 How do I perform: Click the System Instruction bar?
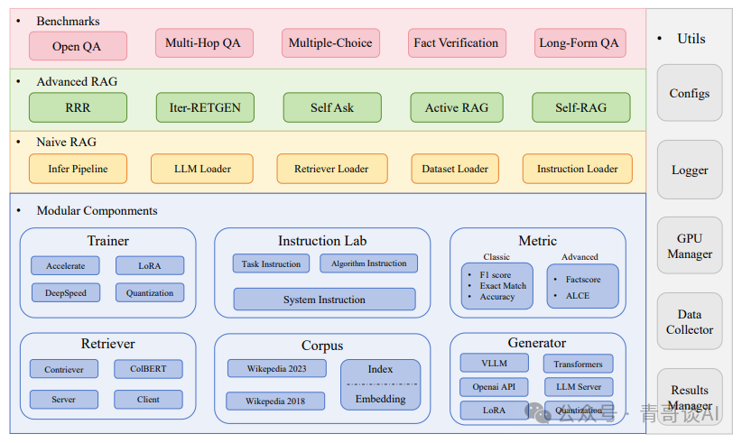(x=325, y=300)
